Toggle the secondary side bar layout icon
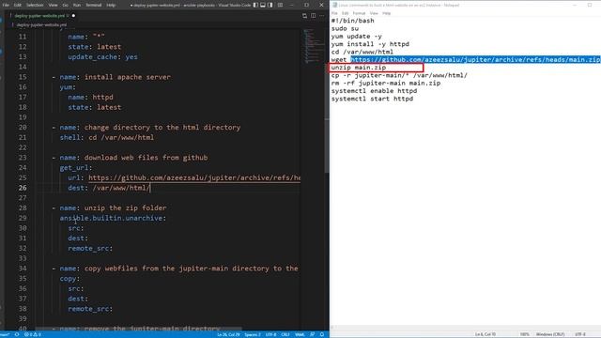The width and height of the screenshot is (601, 338). pos(270,5)
